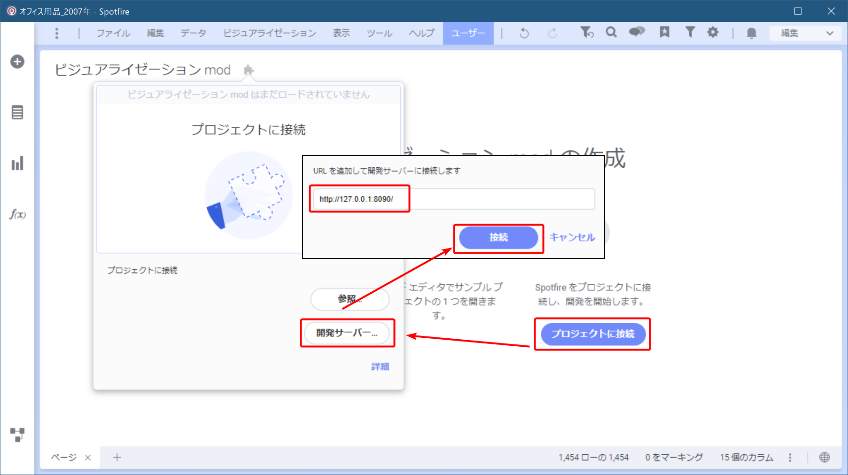Click the プロジェクトに接続 blue button
848x475 pixels.
coord(593,334)
